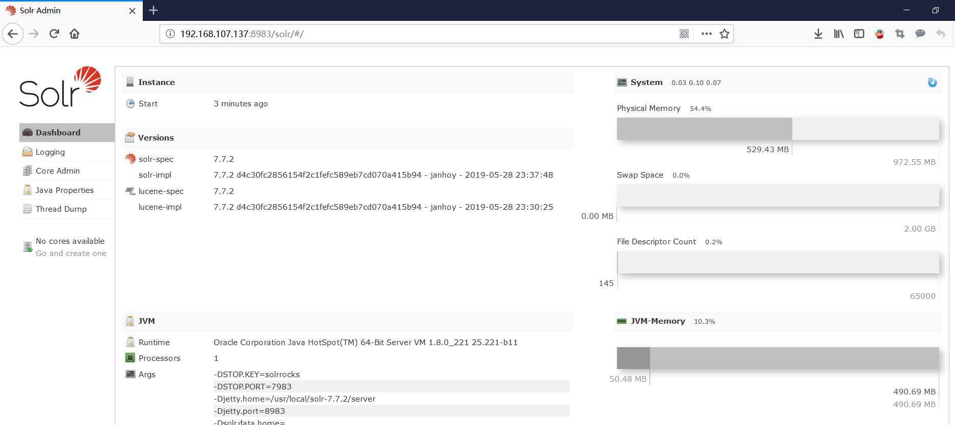Open a new browser tab with plus
Viewport: 955px width, 425px height.
pyautogui.click(x=153, y=10)
